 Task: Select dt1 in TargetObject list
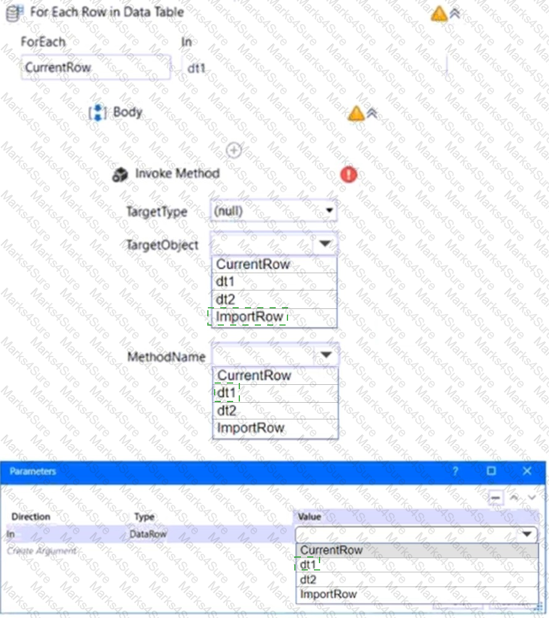[x=274, y=281]
